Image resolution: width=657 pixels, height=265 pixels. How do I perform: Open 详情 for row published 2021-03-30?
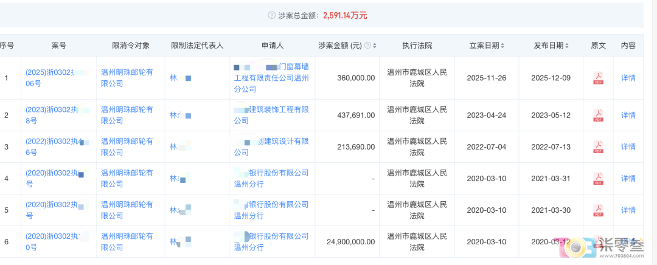(628, 210)
